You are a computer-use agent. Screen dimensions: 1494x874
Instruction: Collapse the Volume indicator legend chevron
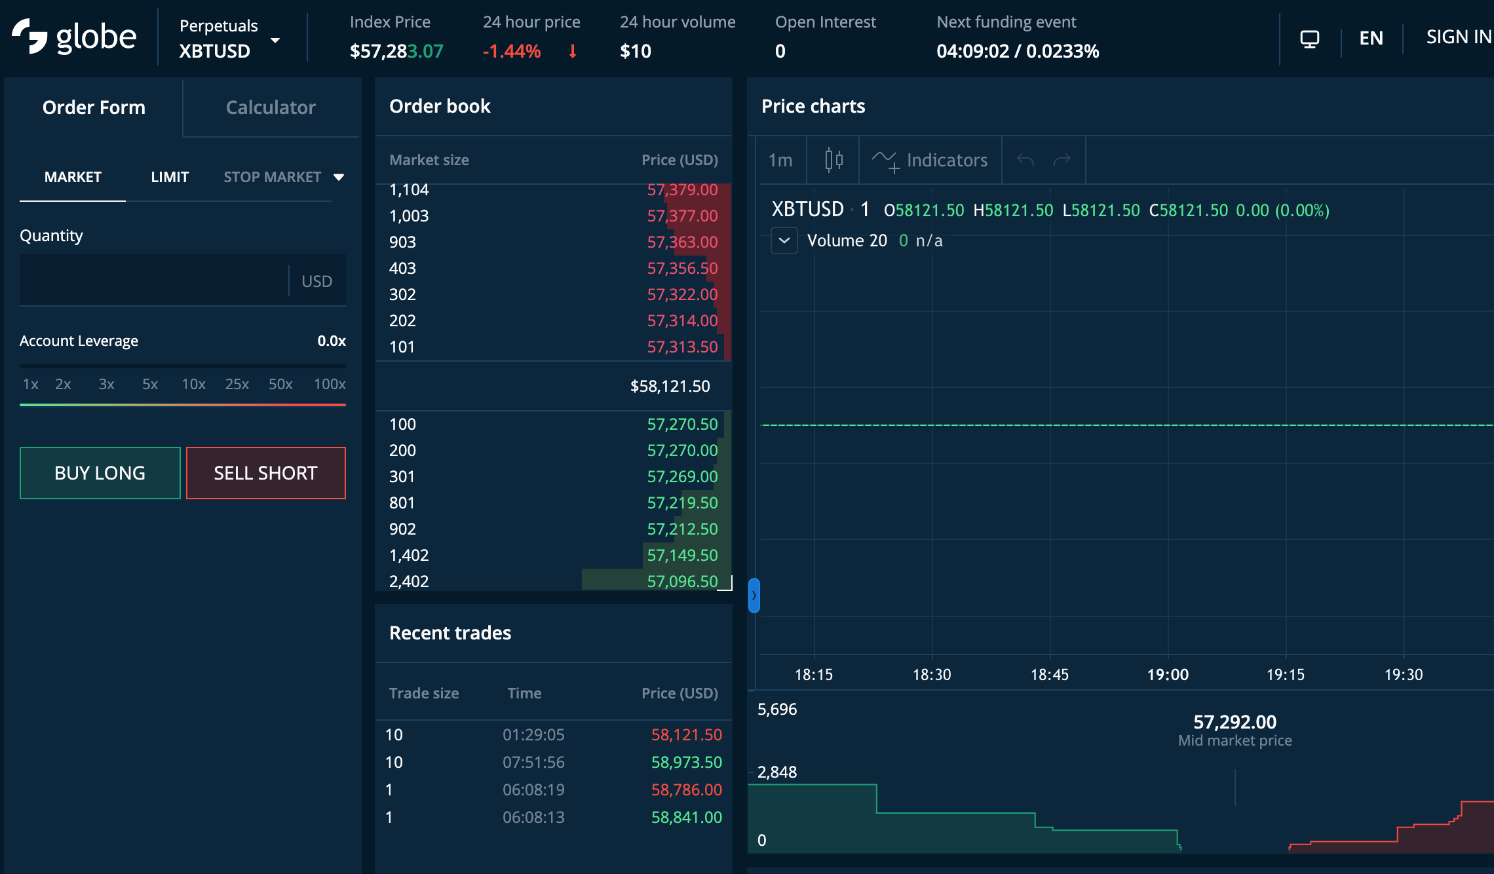coord(784,240)
